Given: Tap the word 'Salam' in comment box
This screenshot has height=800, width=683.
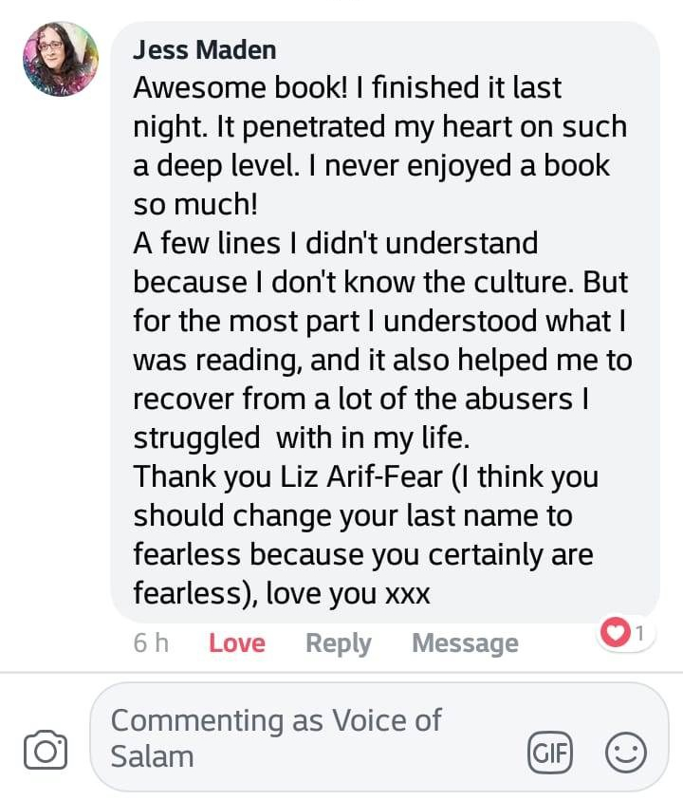Looking at the screenshot, I should click(x=152, y=756).
